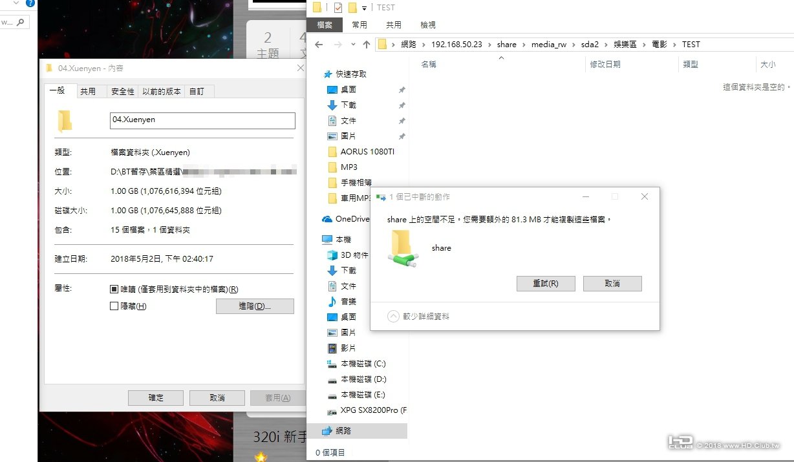Open the 檢視 ribbon tab

pos(428,25)
